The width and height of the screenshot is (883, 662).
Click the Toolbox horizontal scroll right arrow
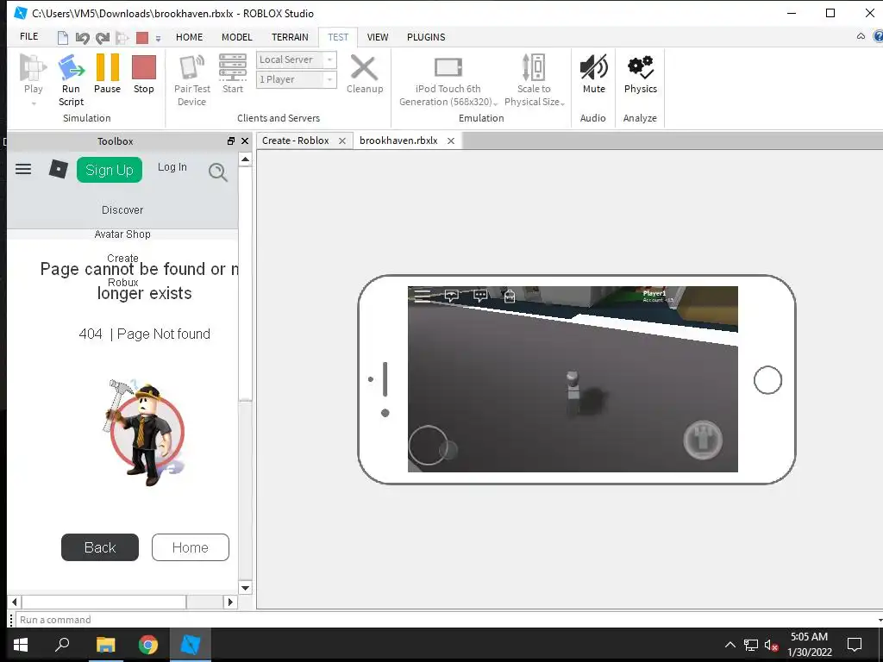229,602
